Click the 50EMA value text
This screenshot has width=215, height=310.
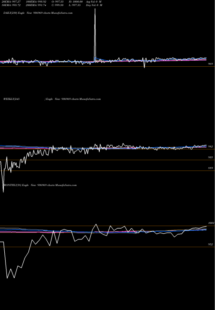(x=11, y=5)
